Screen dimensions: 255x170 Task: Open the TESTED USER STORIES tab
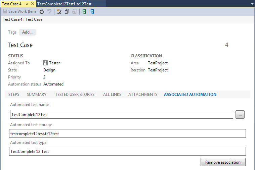[x=75, y=95]
